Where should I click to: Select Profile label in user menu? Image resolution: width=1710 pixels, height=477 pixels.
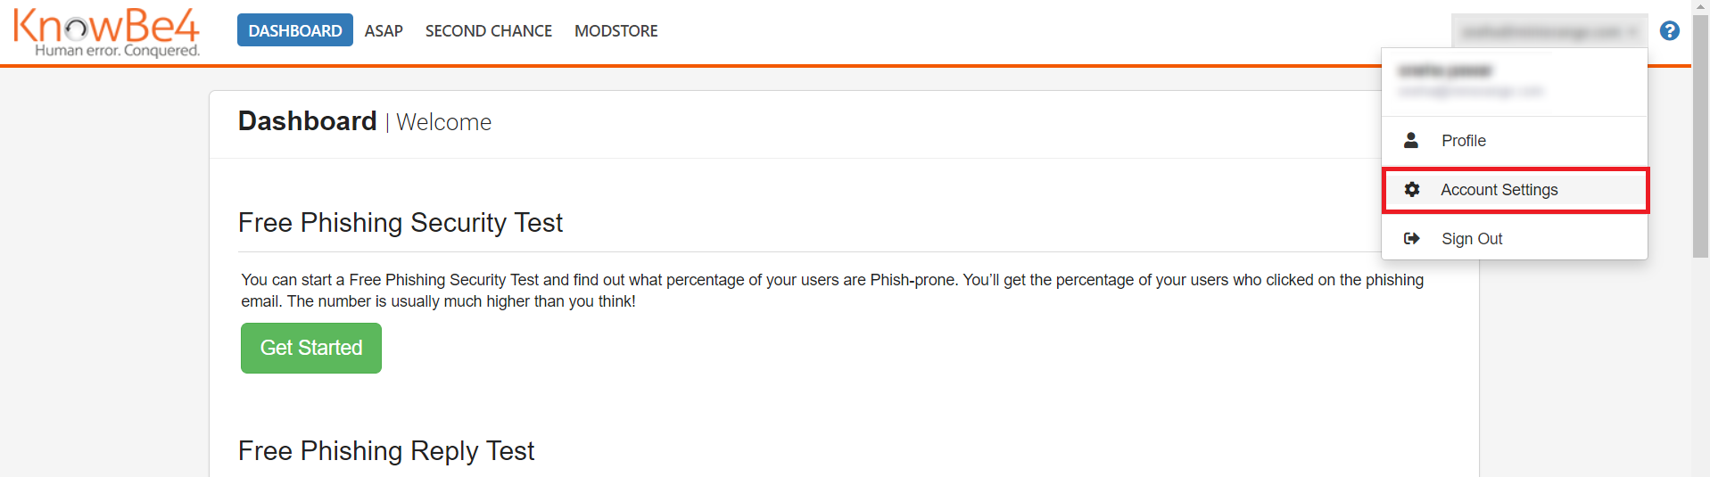pyautogui.click(x=1464, y=141)
